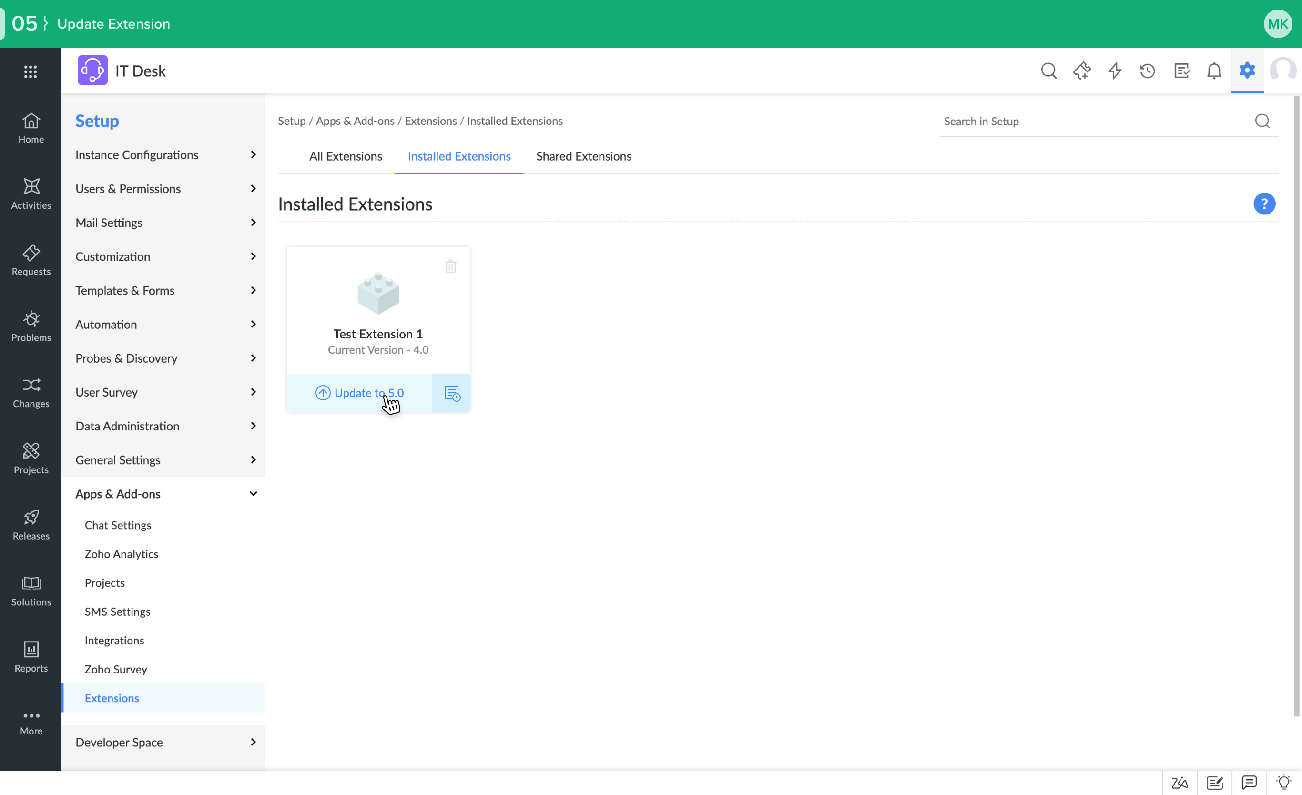Open the app launcher grid icon
This screenshot has height=795, width=1302.
point(31,71)
